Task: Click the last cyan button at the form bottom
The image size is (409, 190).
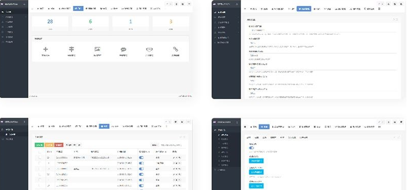Action: tap(256, 186)
